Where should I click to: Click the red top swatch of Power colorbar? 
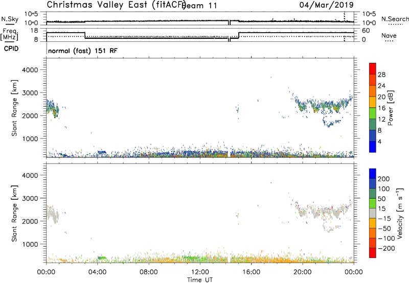pyautogui.click(x=373, y=68)
